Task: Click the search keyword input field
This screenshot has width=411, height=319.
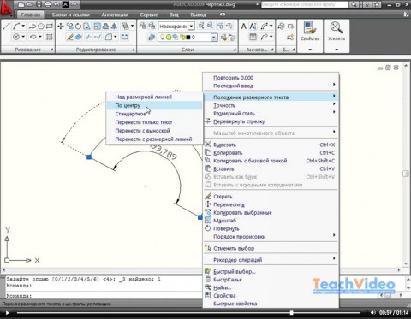Action: (x=305, y=4)
